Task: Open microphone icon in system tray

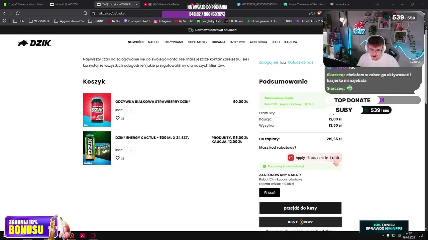Action: click(388, 236)
